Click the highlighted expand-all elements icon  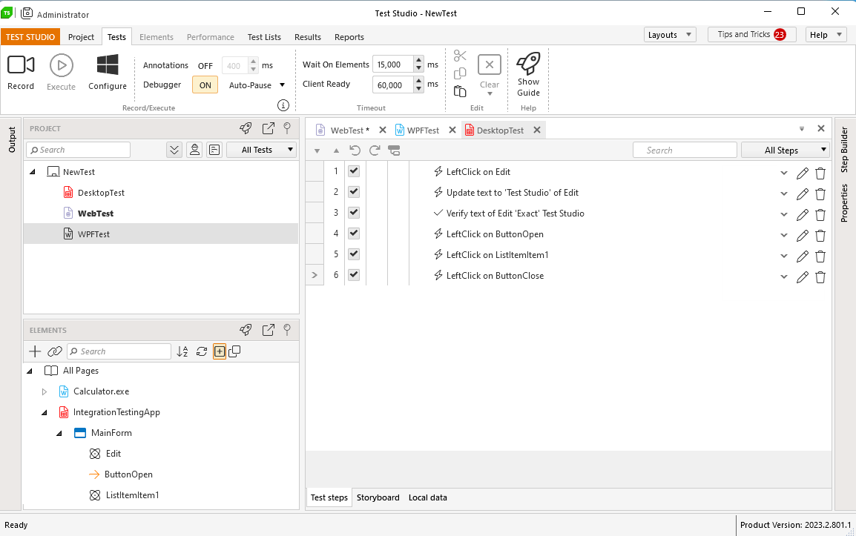click(220, 351)
